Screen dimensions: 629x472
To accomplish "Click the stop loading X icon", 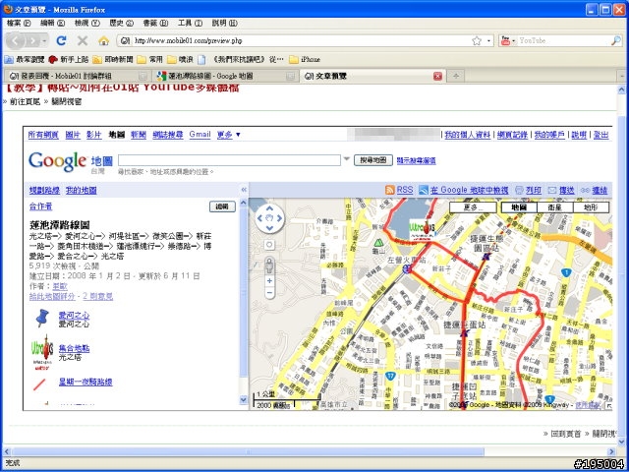I will 83,40.
